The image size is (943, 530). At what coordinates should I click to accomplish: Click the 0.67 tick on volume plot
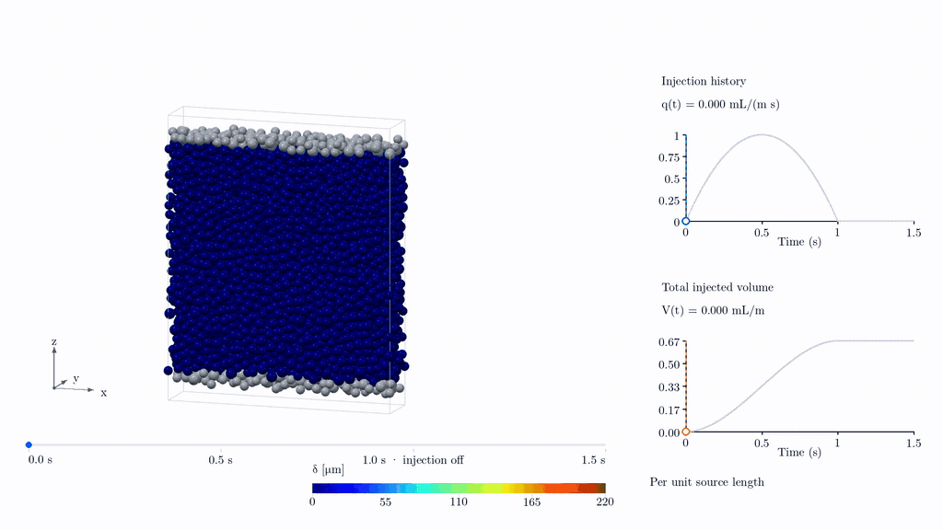(669, 342)
